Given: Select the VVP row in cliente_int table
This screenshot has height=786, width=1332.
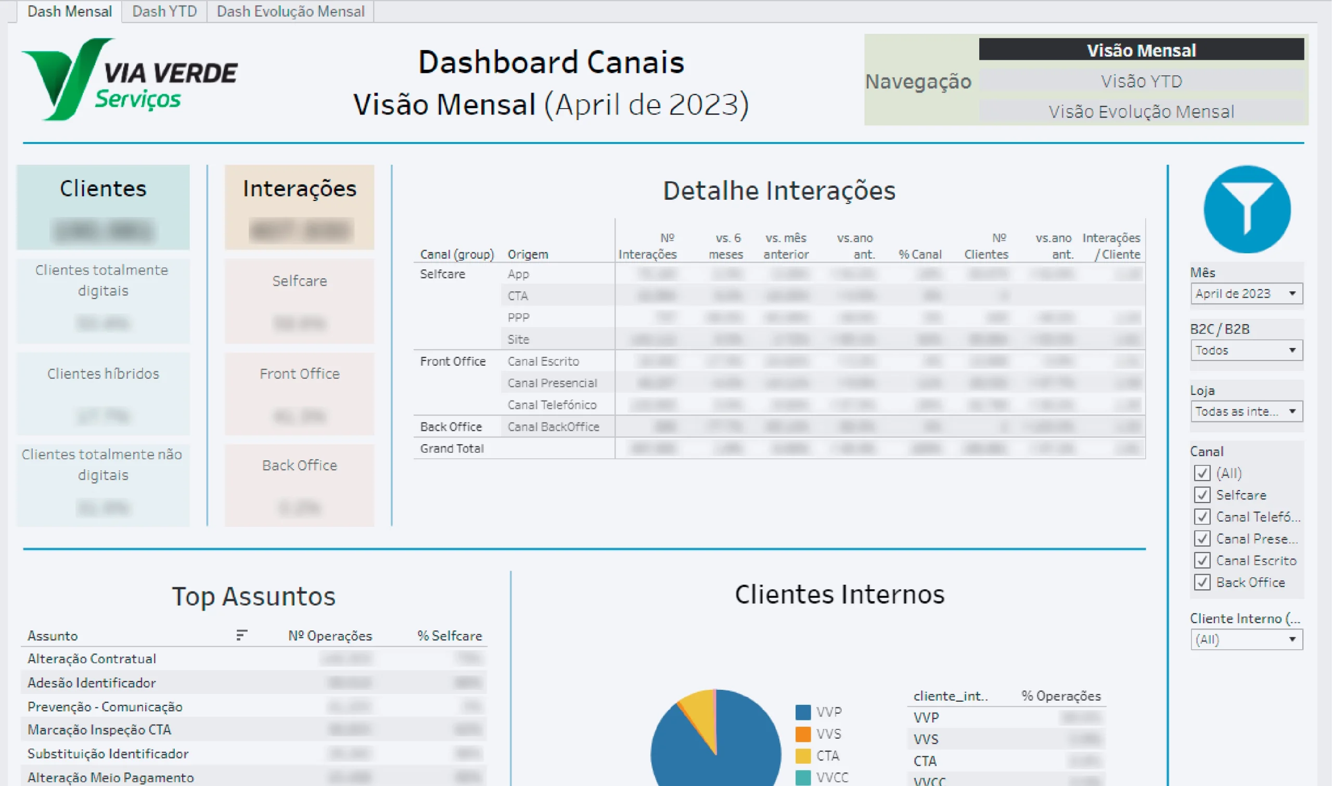Looking at the screenshot, I should (1007, 717).
